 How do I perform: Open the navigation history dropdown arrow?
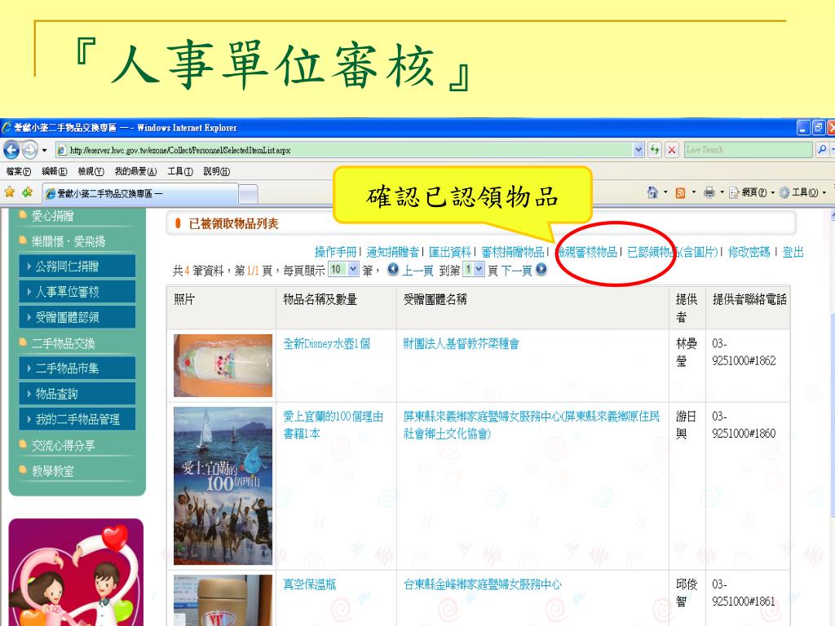click(x=45, y=150)
